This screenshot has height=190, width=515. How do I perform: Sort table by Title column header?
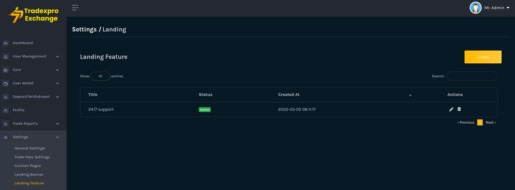click(x=93, y=95)
